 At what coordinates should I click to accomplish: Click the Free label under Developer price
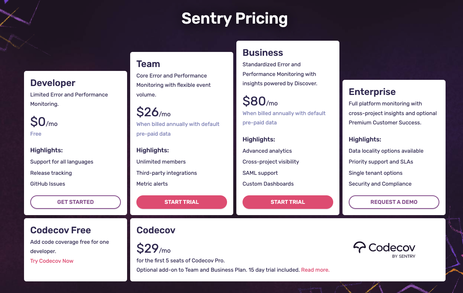[36, 134]
